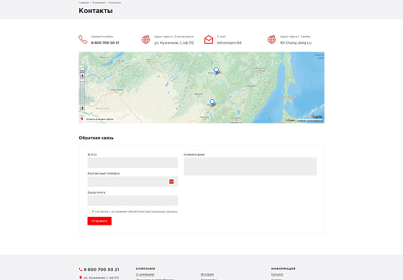Zoom out the map with the minus button

click(x=82, y=70)
